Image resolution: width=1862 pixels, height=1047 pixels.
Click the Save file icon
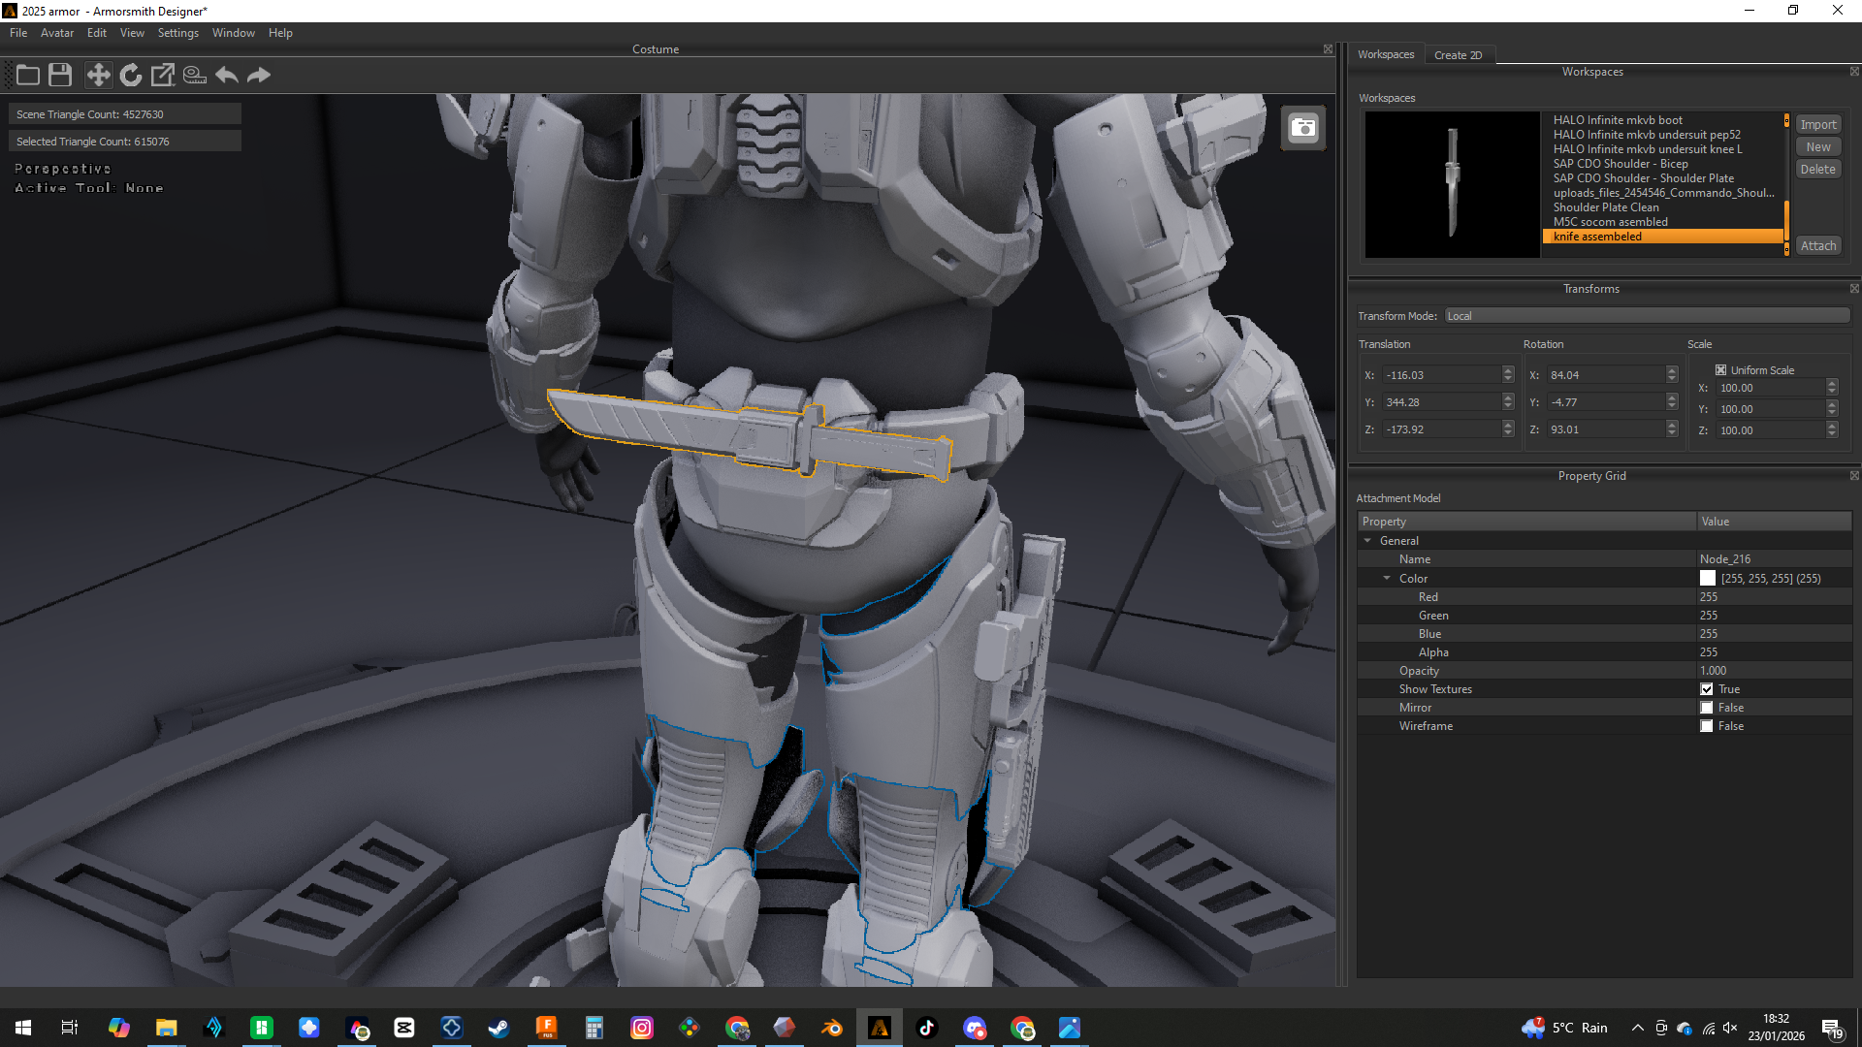(59, 75)
